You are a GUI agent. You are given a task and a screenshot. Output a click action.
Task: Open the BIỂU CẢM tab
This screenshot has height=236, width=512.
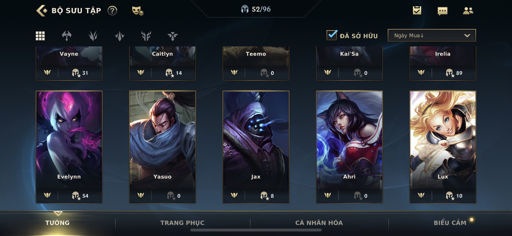[x=450, y=223]
